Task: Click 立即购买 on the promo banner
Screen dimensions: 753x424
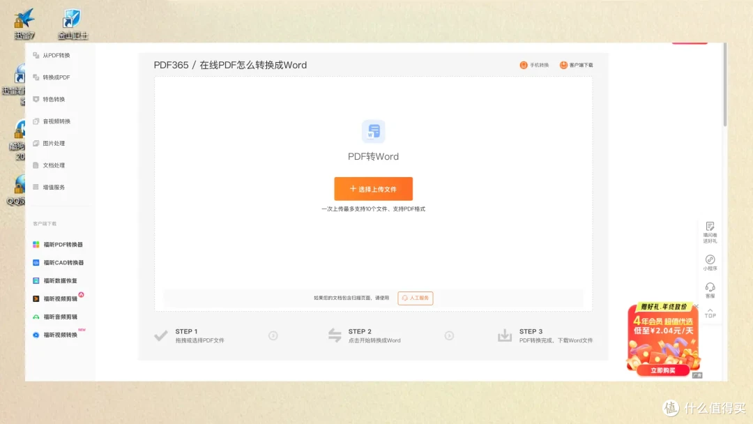Action: [x=663, y=370]
